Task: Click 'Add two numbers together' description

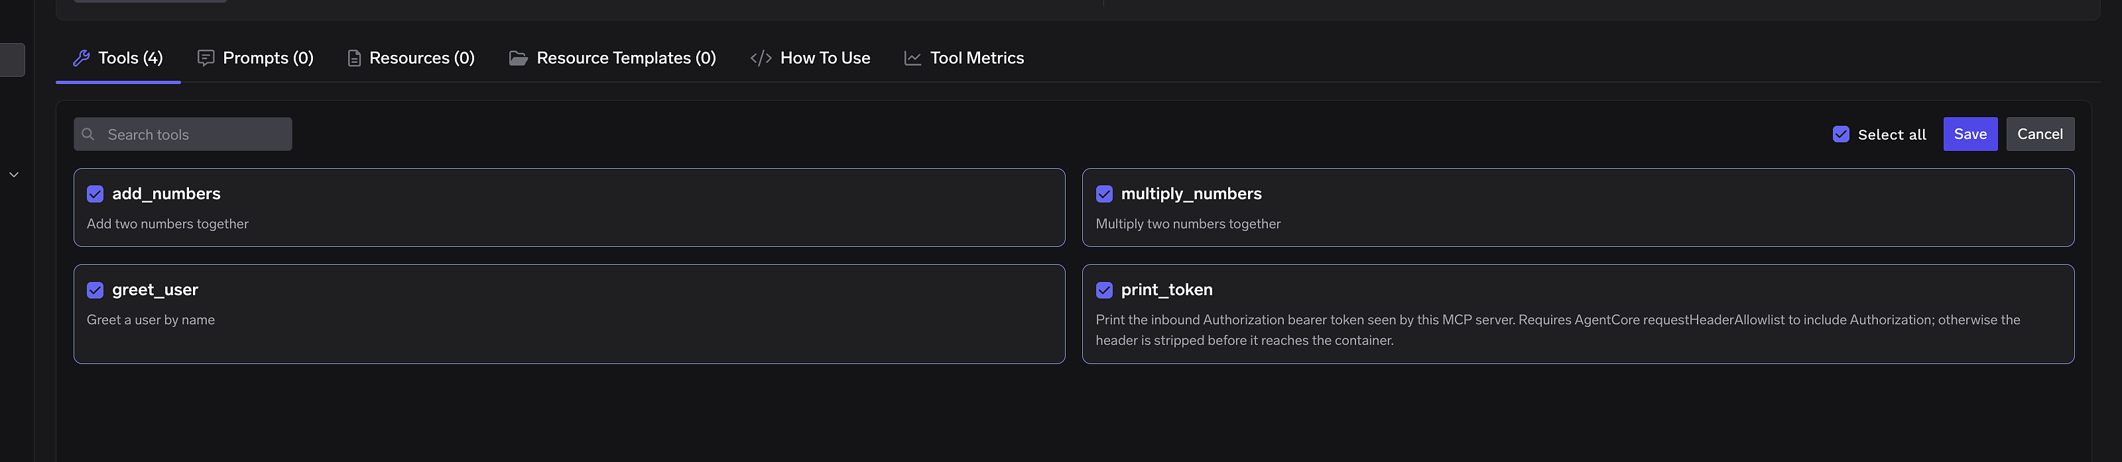Action: click(167, 224)
